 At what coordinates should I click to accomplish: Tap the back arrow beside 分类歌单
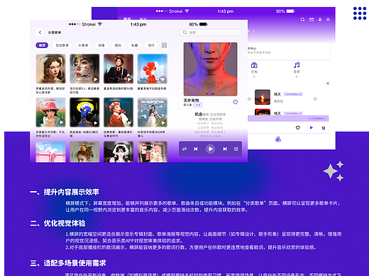(x=40, y=33)
